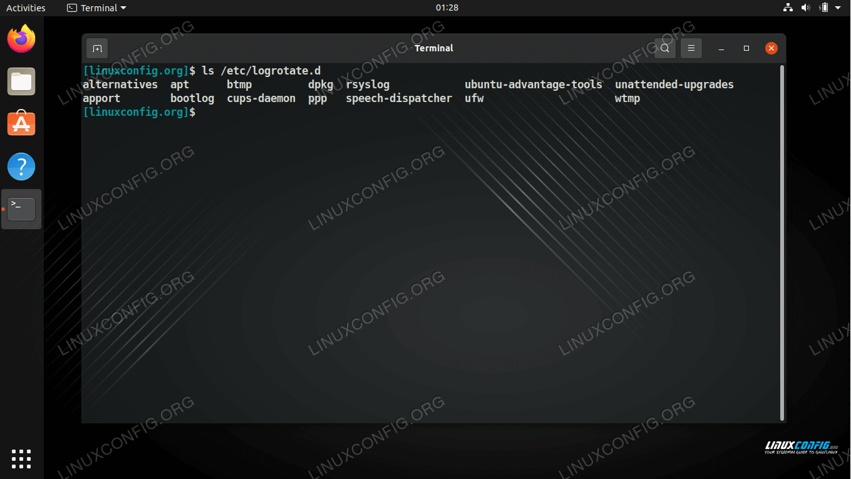Open the Help icon in dock
This screenshot has width=851, height=479.
pos(21,167)
